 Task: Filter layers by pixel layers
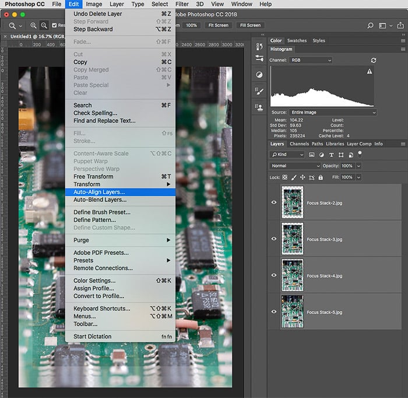coord(311,155)
